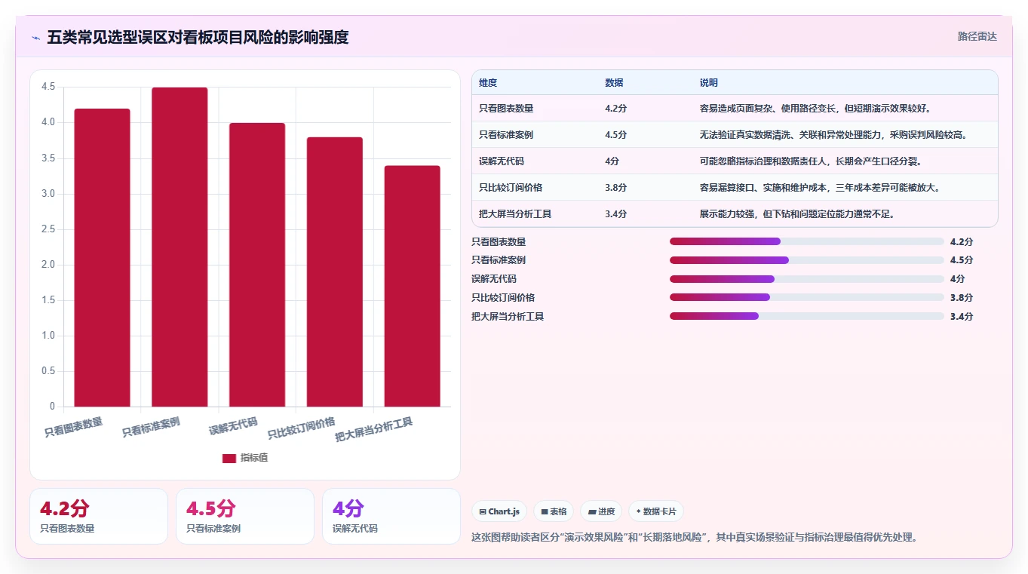Click the 4.2分 data card
Screen dimensions: 1028x574
point(99,516)
